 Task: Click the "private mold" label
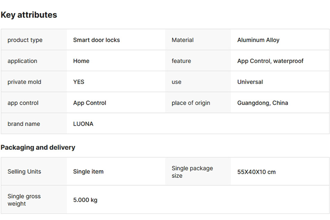(24, 82)
